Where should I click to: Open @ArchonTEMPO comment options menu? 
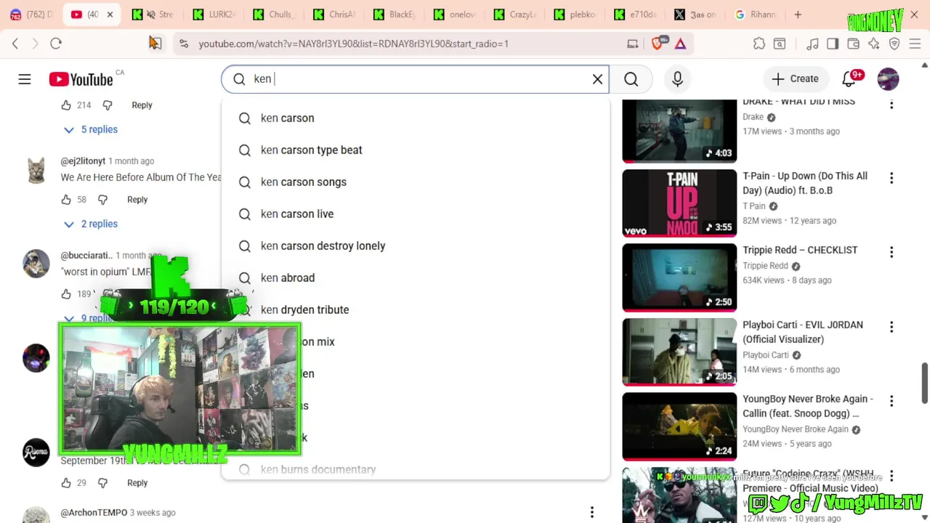592,513
